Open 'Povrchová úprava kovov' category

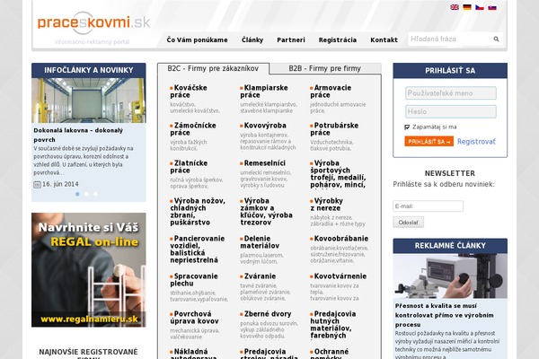click(x=194, y=318)
